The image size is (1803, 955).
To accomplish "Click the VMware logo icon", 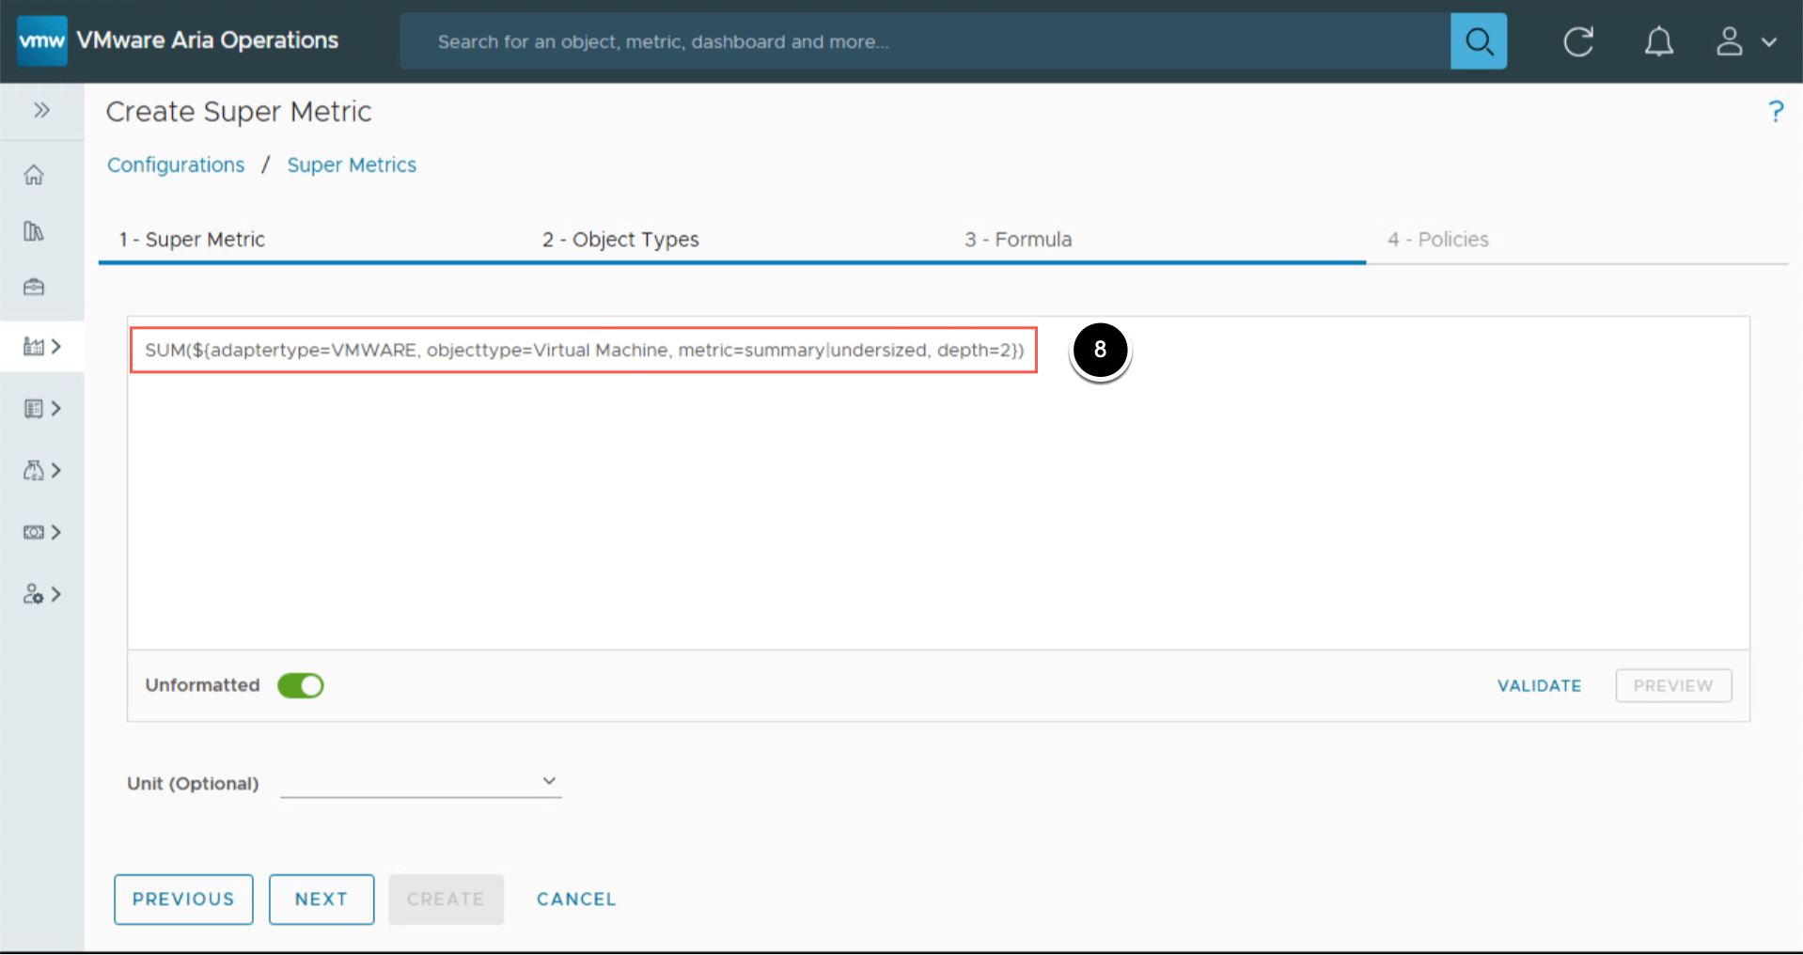I will tap(42, 41).
